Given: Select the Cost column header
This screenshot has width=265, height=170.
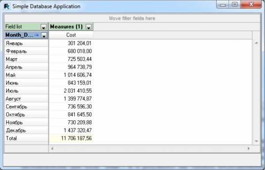Looking at the screenshot, I should (x=71, y=35).
